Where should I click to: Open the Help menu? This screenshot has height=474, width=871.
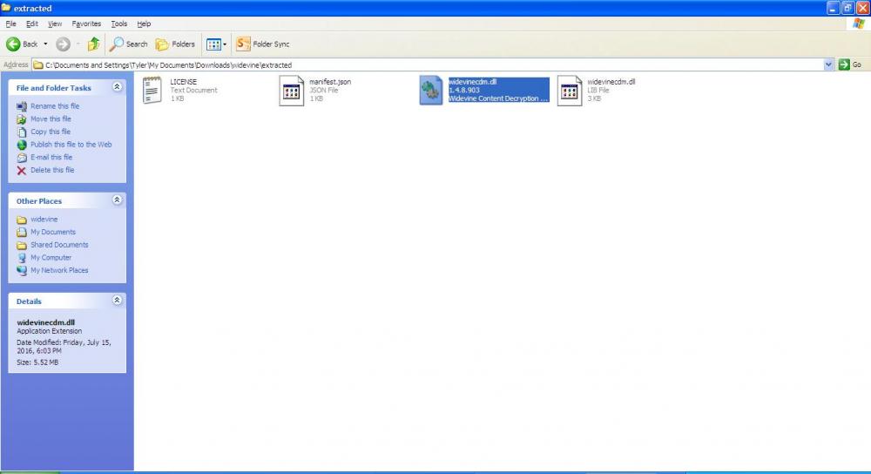[144, 24]
